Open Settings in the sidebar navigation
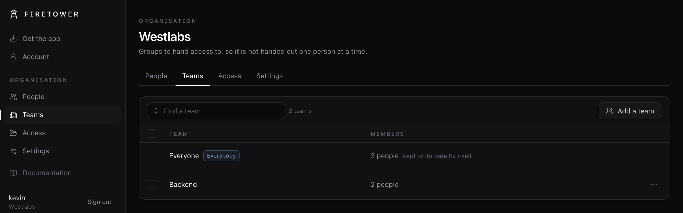The width and height of the screenshot is (683, 213). coord(63,151)
